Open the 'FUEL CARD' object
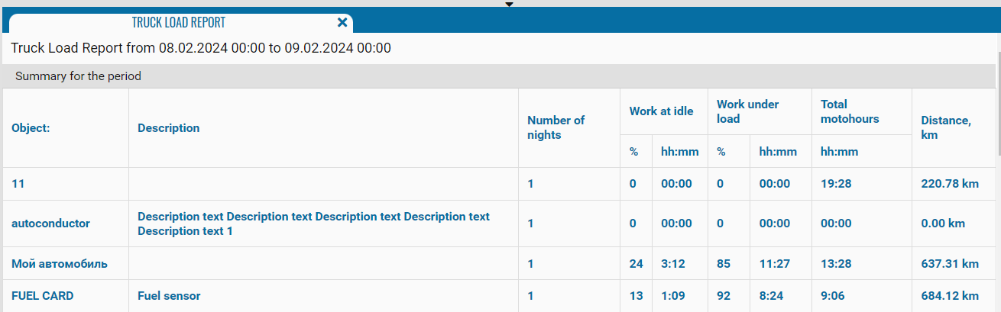Image resolution: width=1001 pixels, height=312 pixels. [x=42, y=296]
